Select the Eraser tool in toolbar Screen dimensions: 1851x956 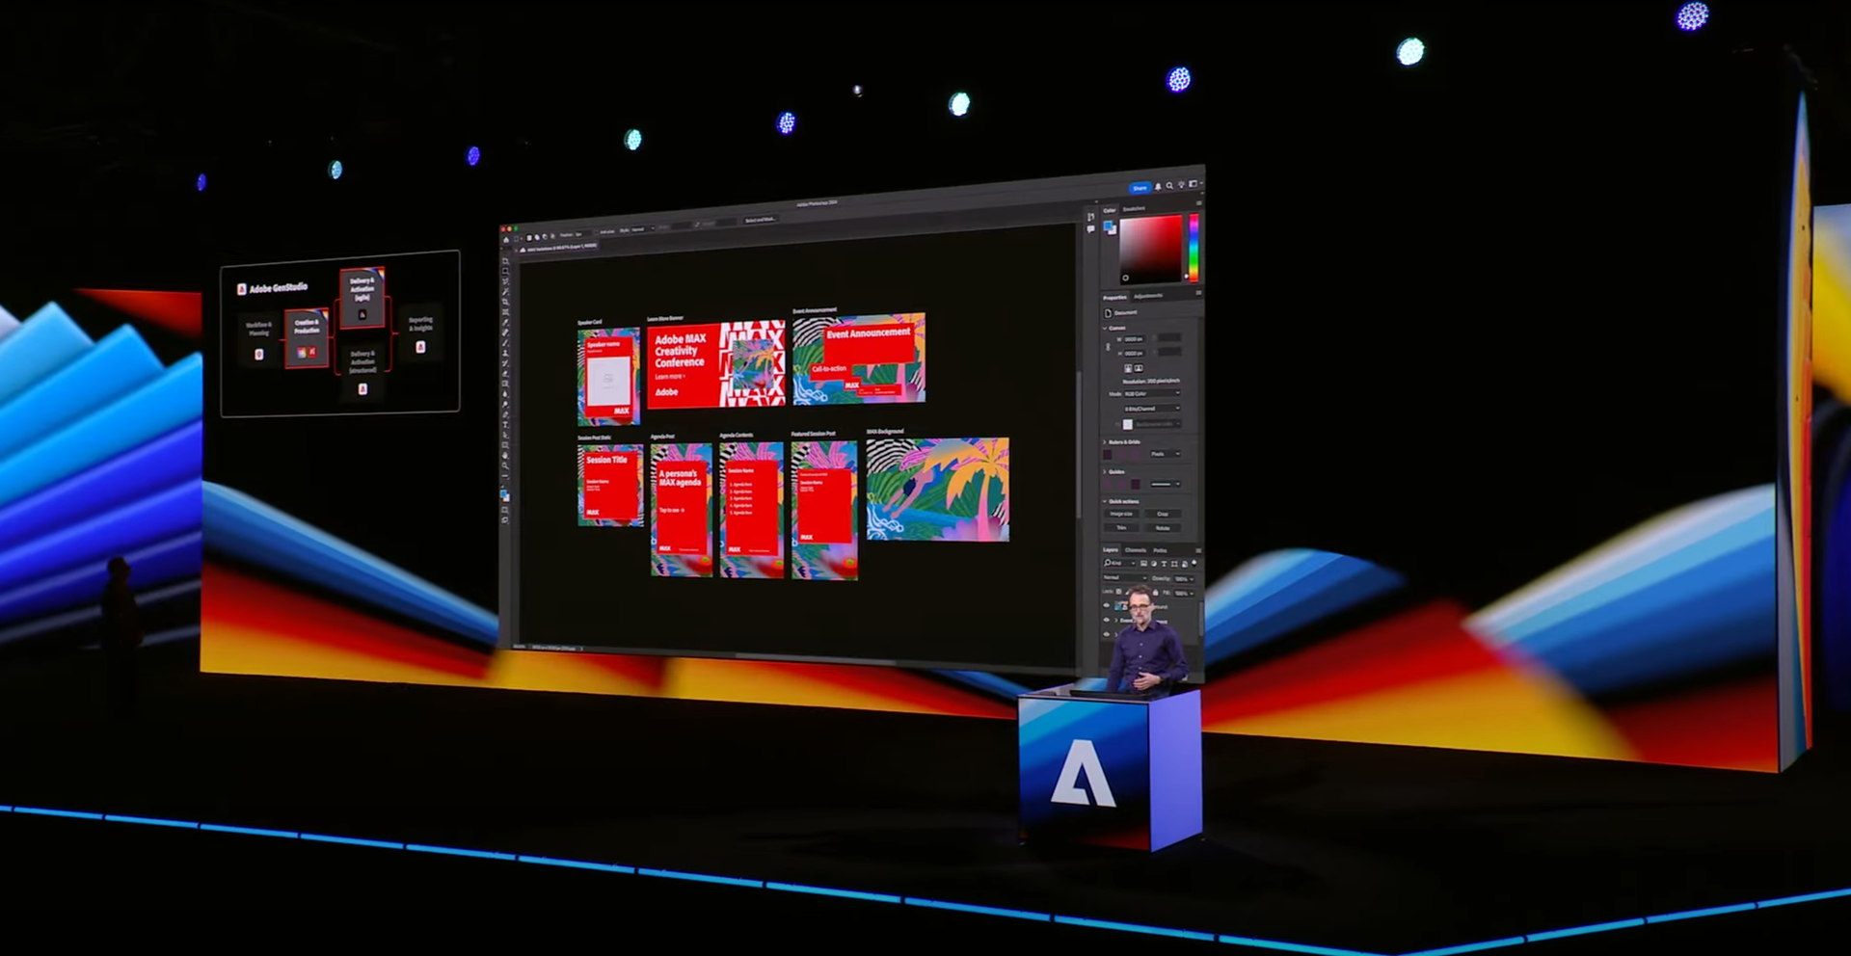(505, 373)
